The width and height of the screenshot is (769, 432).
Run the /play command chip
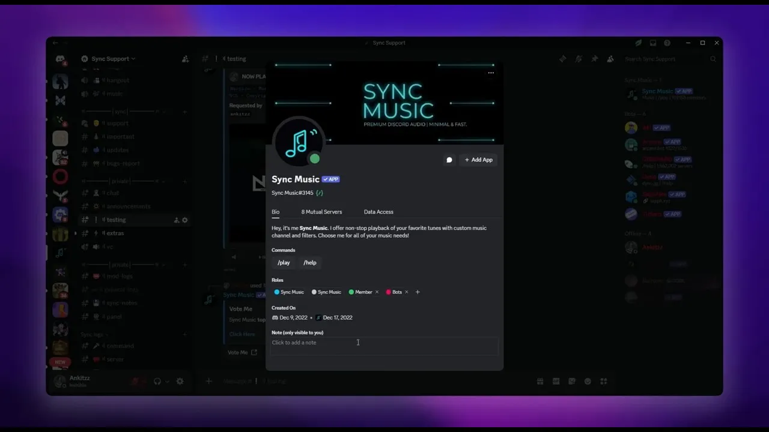(x=284, y=263)
